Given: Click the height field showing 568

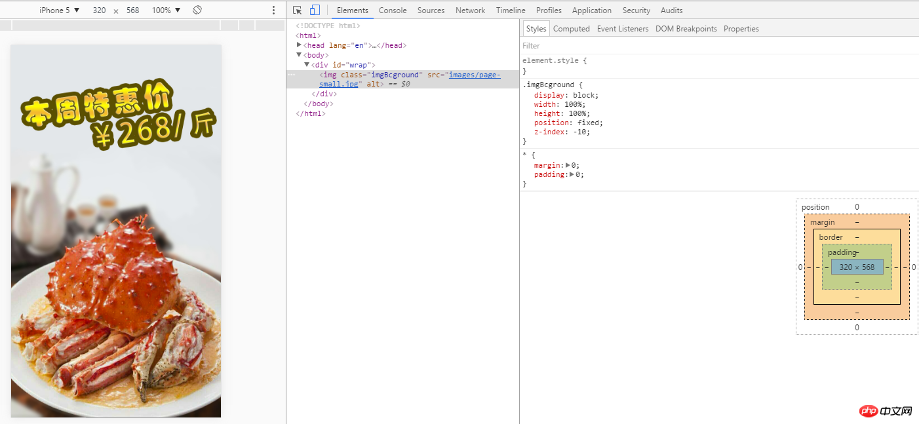Looking at the screenshot, I should click(133, 10).
